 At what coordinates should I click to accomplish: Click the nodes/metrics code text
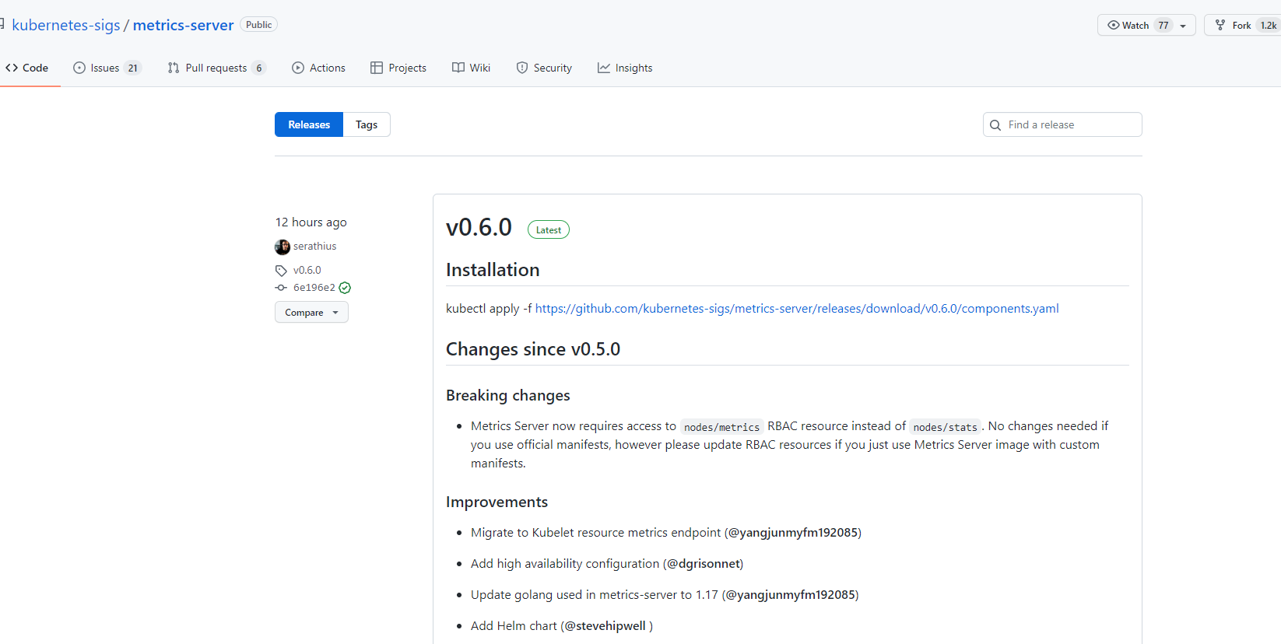pyautogui.click(x=721, y=427)
